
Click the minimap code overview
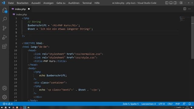point(182,19)
